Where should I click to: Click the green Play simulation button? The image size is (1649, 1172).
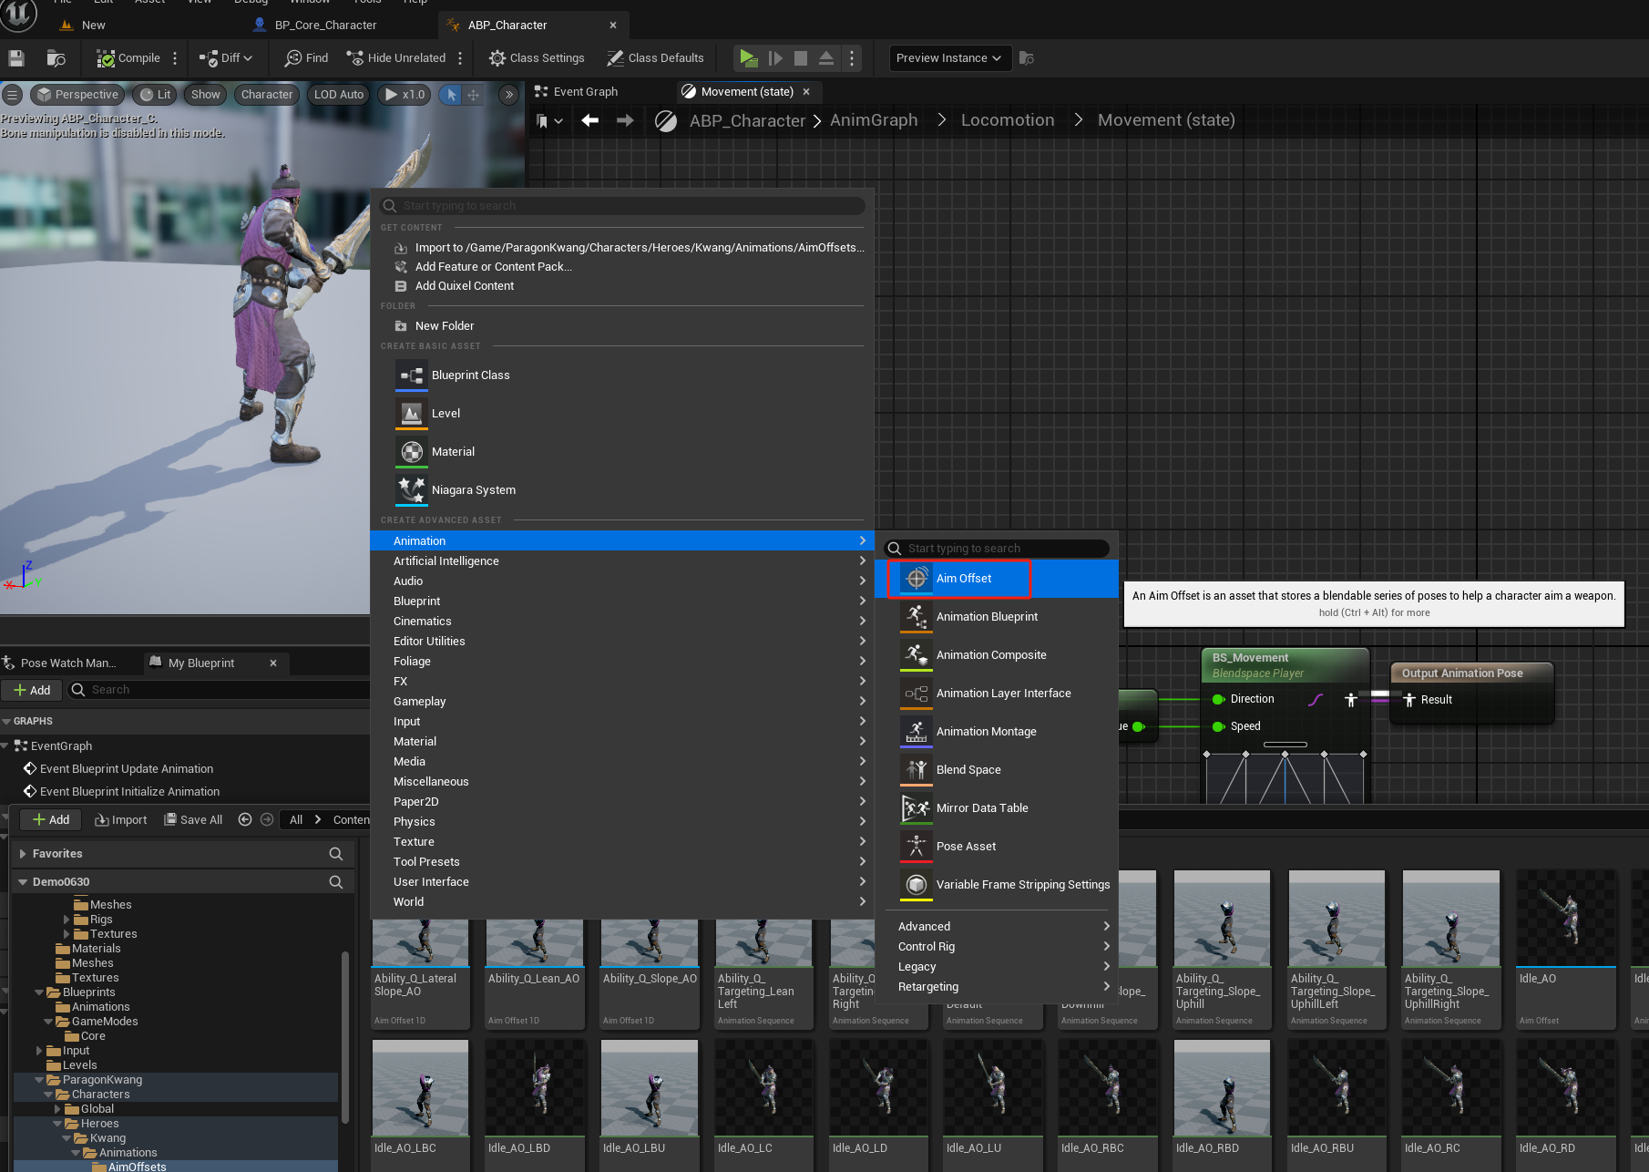click(748, 58)
